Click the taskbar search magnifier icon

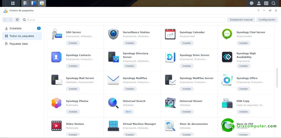click(x=274, y=3)
